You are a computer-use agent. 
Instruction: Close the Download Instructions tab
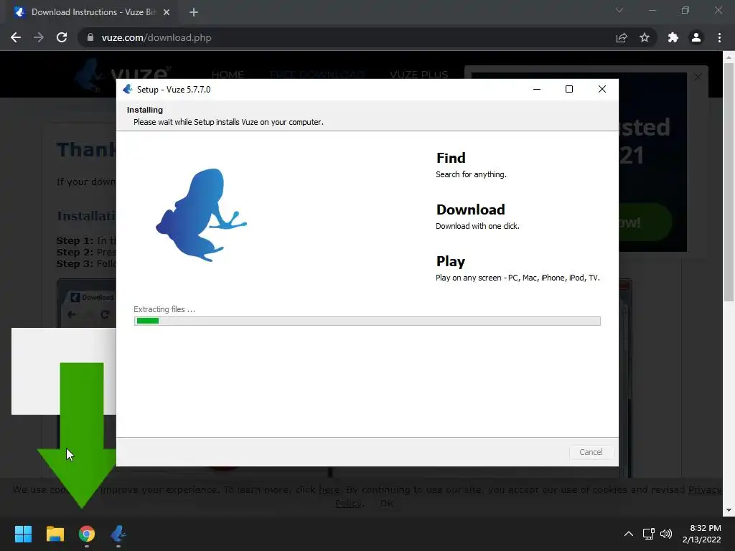(x=167, y=12)
